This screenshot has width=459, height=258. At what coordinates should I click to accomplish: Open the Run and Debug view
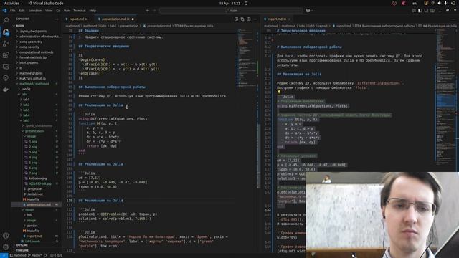pos(6,44)
